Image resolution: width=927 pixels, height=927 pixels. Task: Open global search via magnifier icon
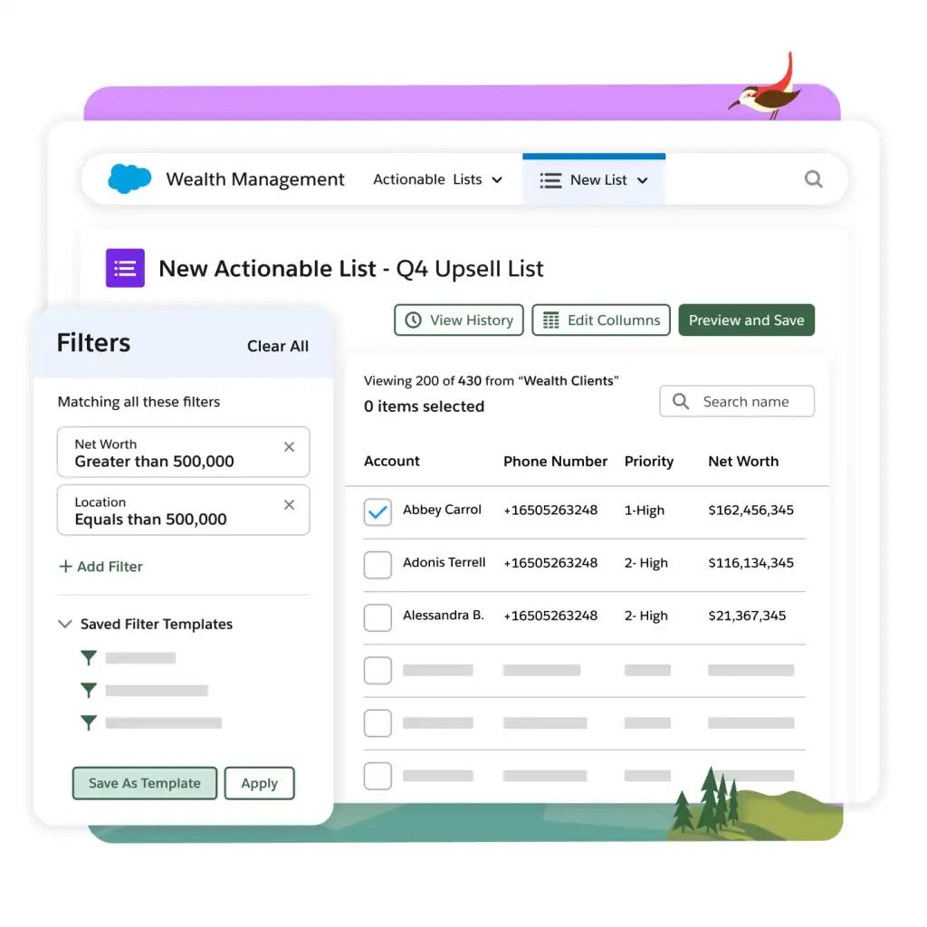pos(812,179)
